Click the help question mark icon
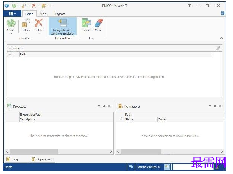Image resolution: width=233 pixels, height=174 pixels. [223, 13]
